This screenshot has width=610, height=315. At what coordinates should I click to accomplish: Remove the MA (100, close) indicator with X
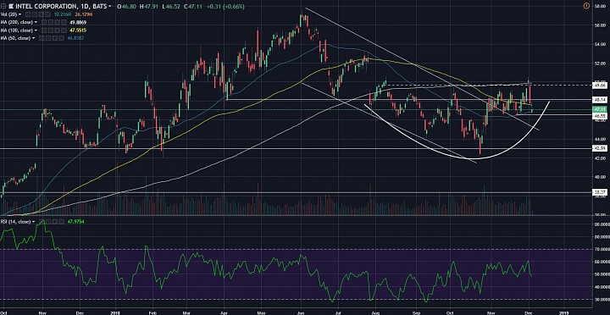point(64,30)
